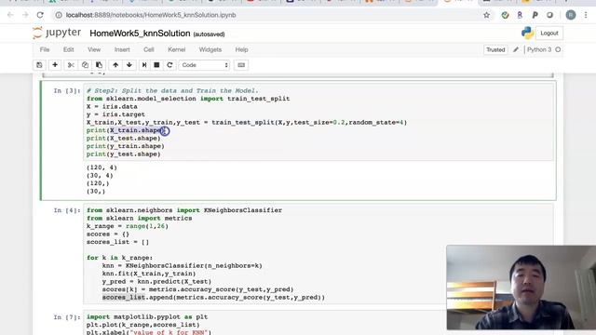This screenshot has width=596, height=335.
Task: Click the line 'print(y_test.shape)'
Action: [x=124, y=154]
